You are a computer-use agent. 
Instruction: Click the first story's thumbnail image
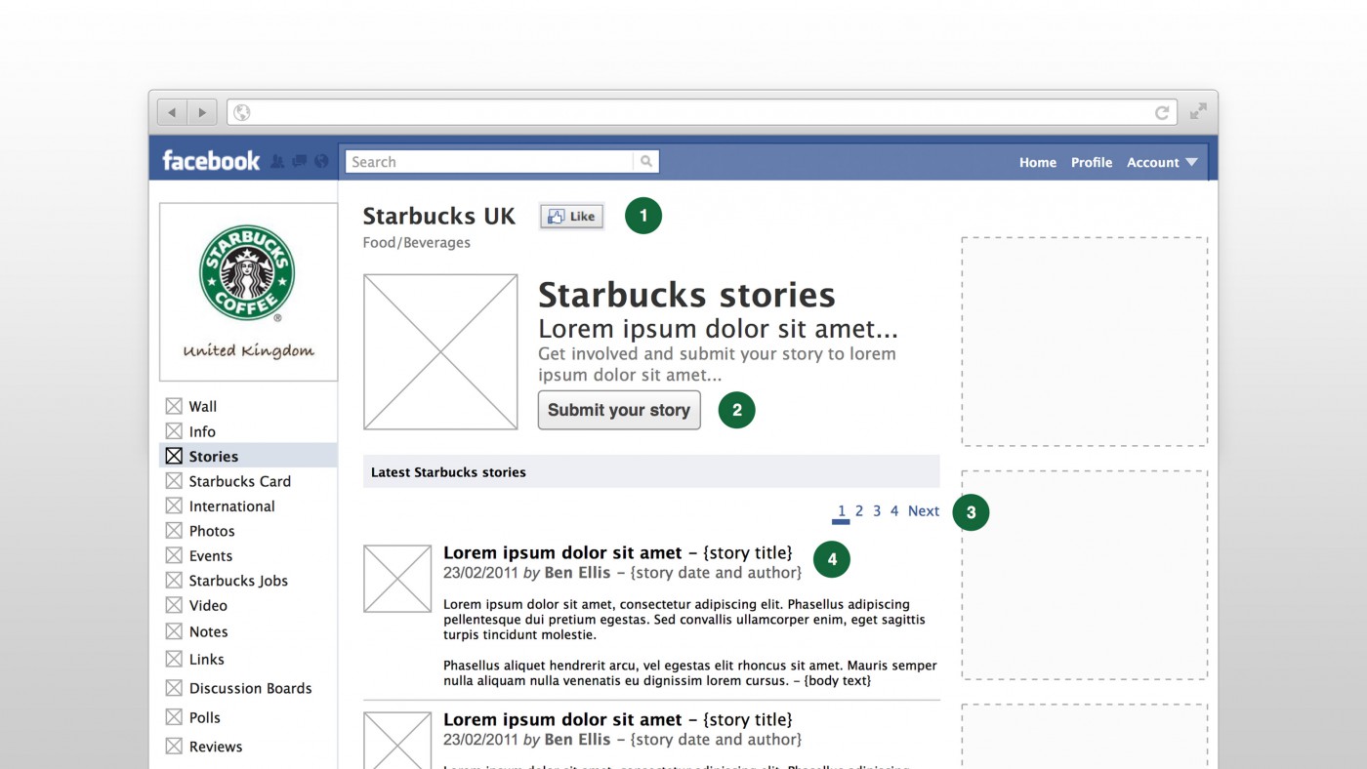pos(397,579)
